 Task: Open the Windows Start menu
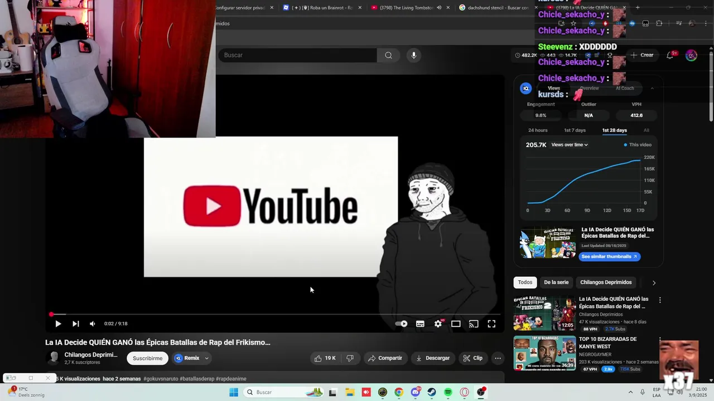tap(233, 392)
